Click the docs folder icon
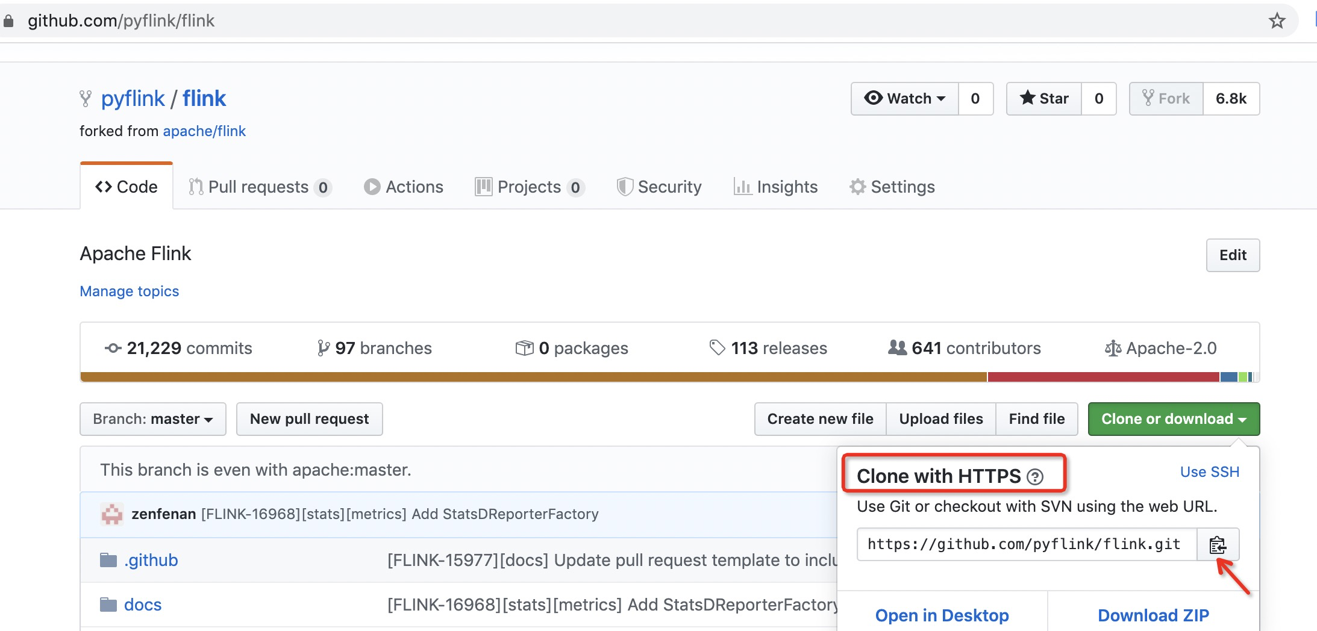 point(108,605)
